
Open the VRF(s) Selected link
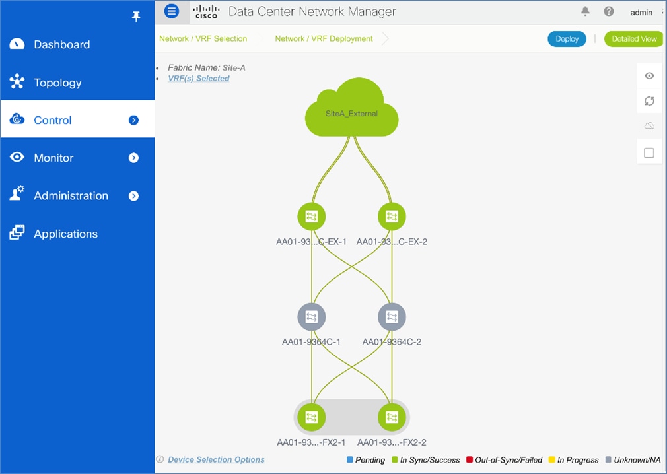(199, 78)
